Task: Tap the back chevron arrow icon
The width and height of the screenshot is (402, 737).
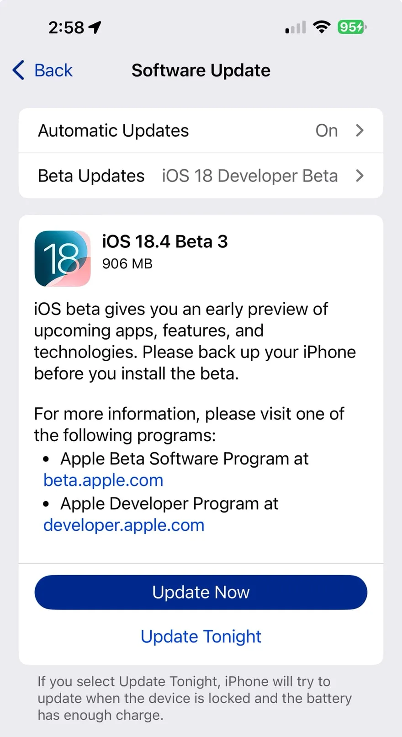Action: pyautogui.click(x=17, y=70)
